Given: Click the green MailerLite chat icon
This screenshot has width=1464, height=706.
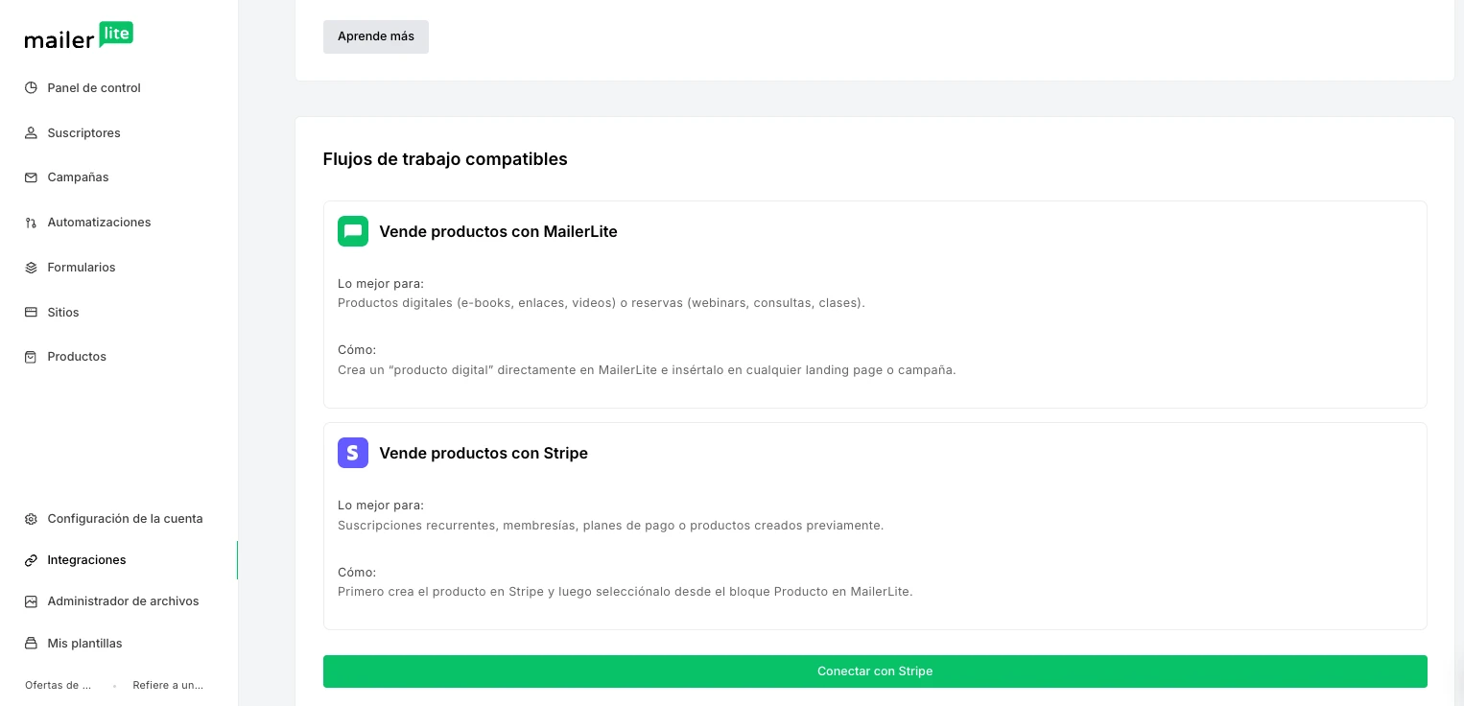Looking at the screenshot, I should coord(353,231).
